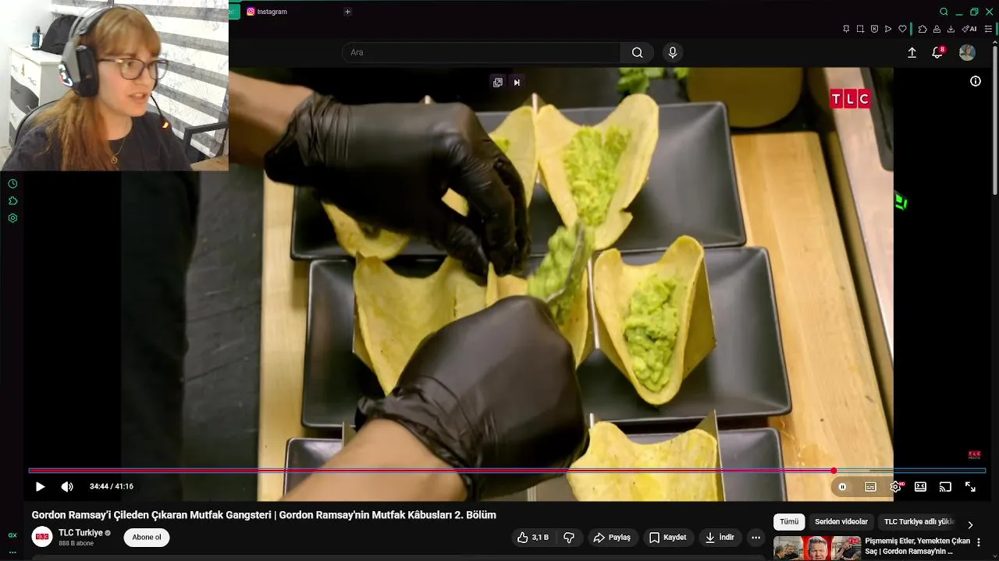
Task: Open the Pişmemiş Etler recommended video thumbnail
Action: coord(816,549)
